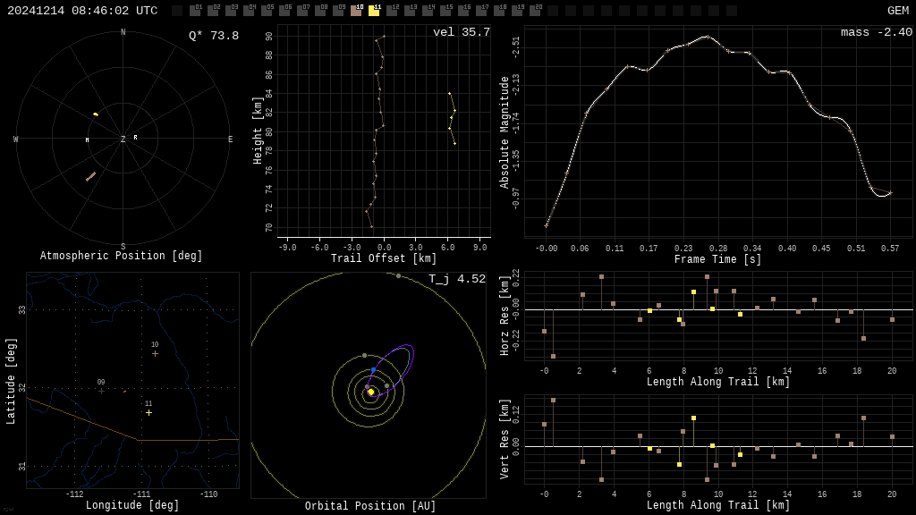This screenshot has width=916, height=515.
Task: Select station box 02 in top bar
Action: (x=213, y=11)
